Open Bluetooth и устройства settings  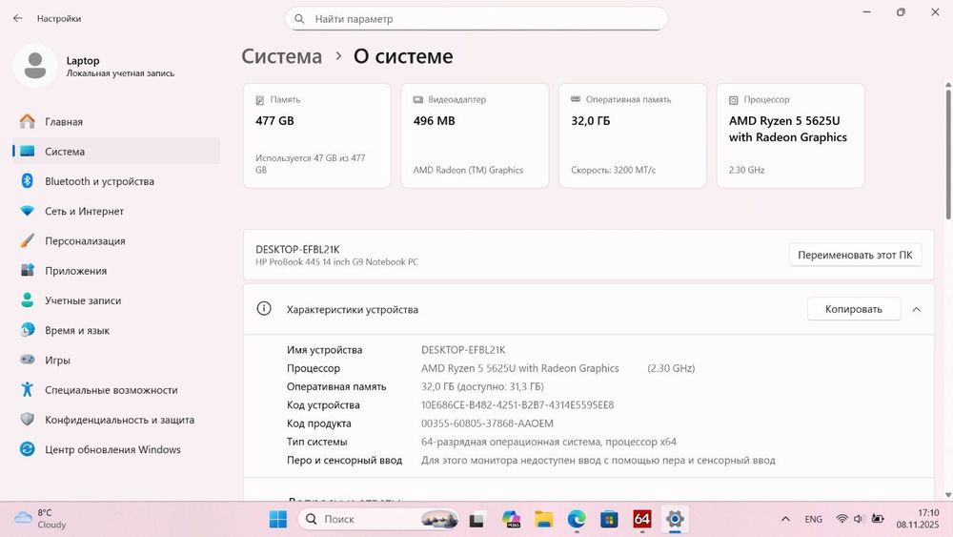[116, 180]
